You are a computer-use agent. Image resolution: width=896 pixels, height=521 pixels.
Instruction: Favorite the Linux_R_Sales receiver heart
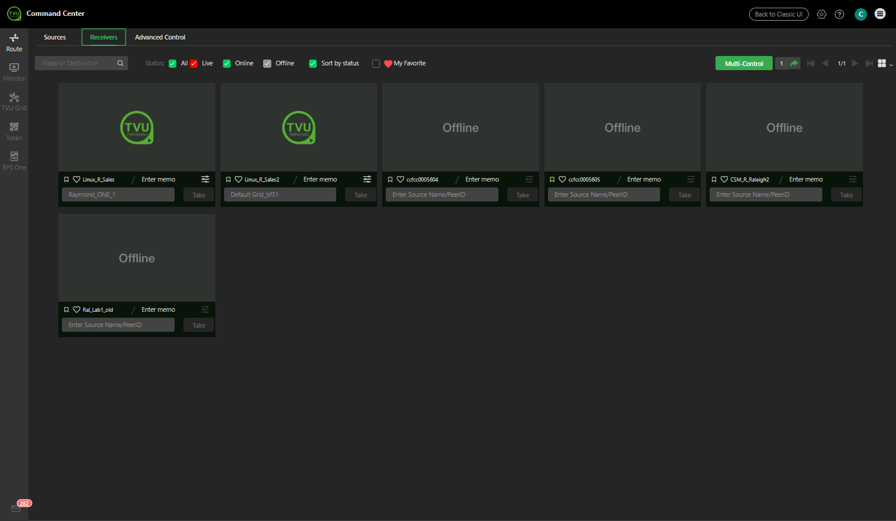[77, 179]
